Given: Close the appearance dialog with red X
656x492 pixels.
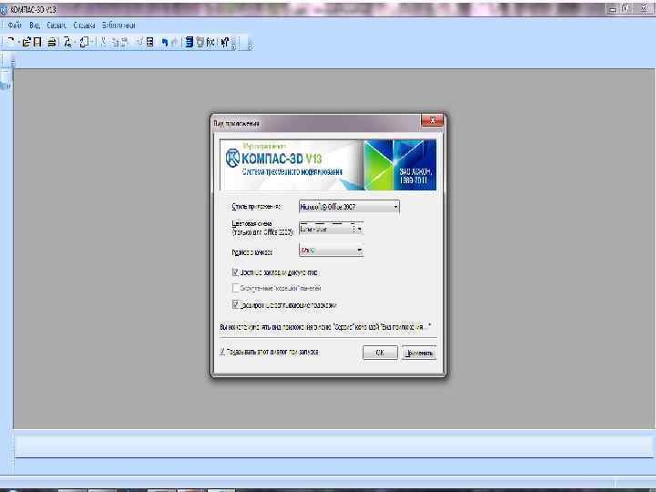Looking at the screenshot, I should coord(433,120).
